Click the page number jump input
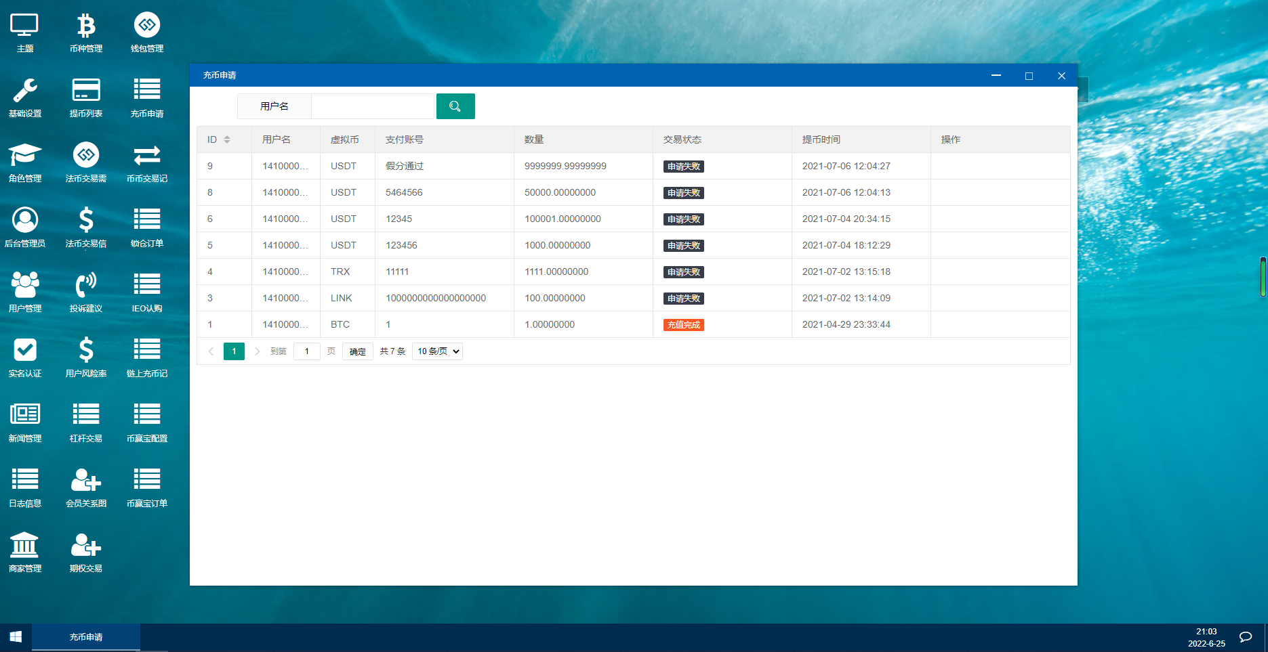The image size is (1268, 652). tap(306, 351)
